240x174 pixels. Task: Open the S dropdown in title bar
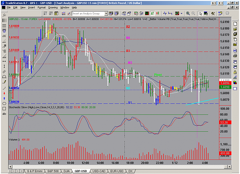(214, 3)
